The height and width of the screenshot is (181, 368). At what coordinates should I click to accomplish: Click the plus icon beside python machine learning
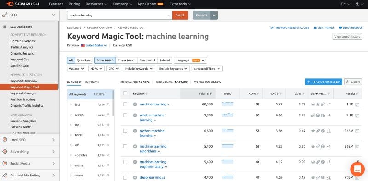coord(135,131)
